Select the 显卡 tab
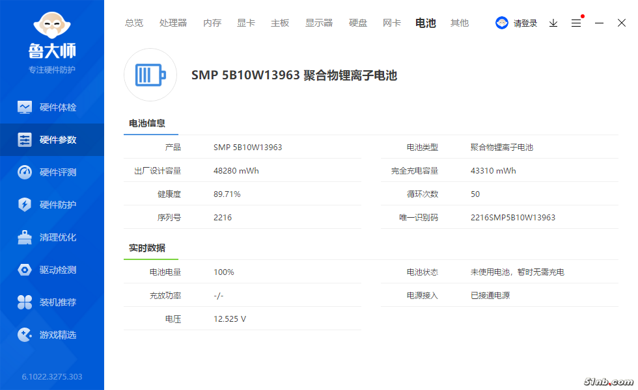This screenshot has height=390, width=638. (x=246, y=23)
